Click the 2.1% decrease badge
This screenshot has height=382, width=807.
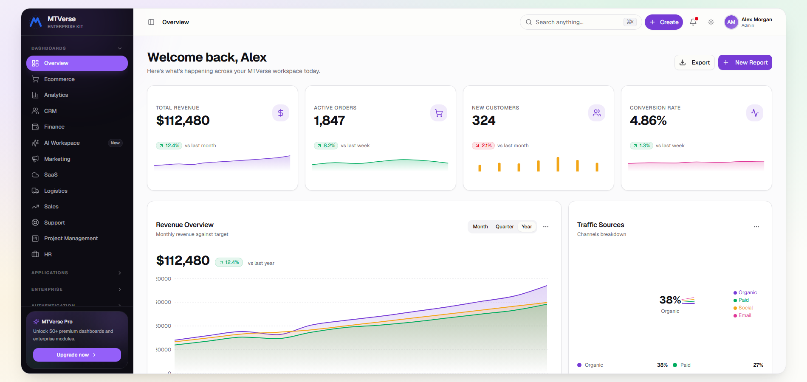(x=483, y=146)
